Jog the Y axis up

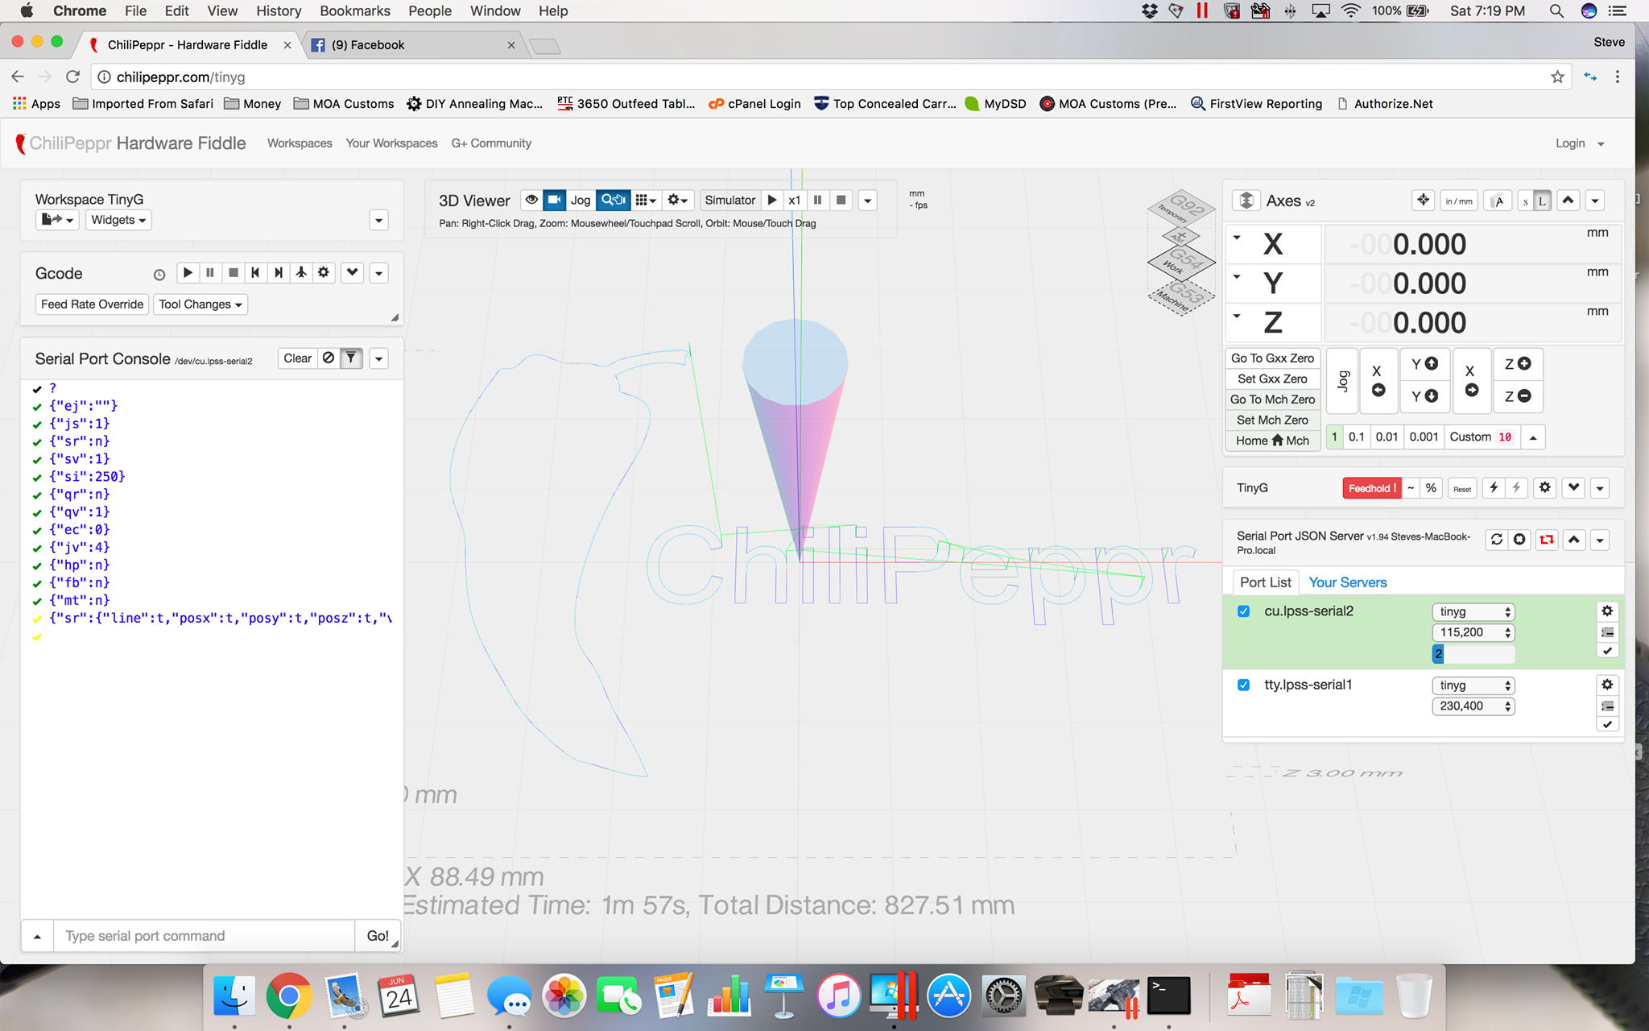[x=1424, y=364]
